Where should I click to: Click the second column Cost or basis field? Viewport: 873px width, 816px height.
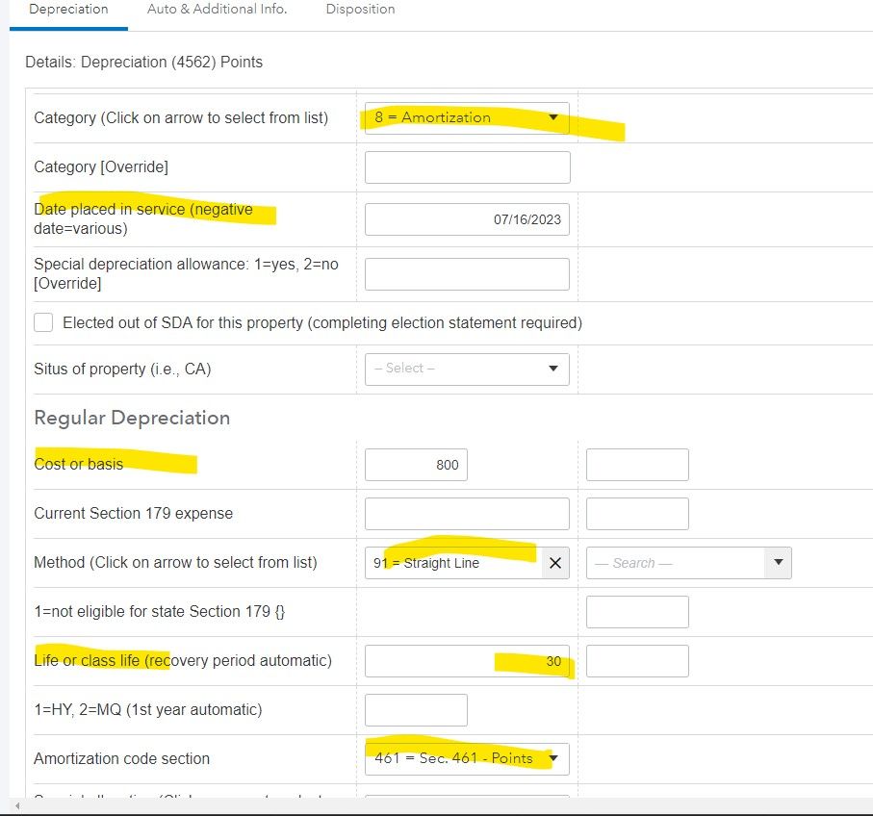pos(637,465)
